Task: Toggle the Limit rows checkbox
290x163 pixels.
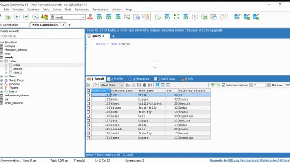Action: 223,85
